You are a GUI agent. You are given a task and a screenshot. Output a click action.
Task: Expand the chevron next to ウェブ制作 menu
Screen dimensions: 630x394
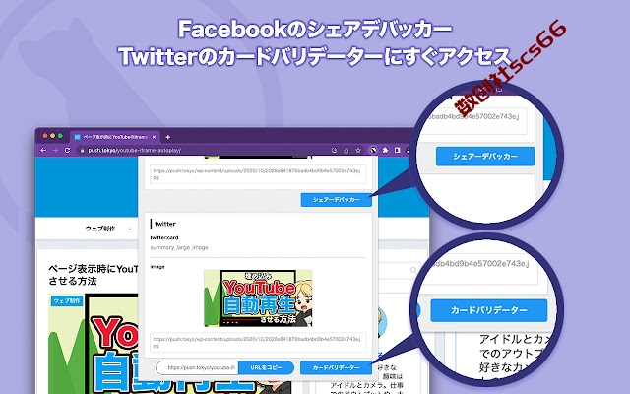[129, 229]
